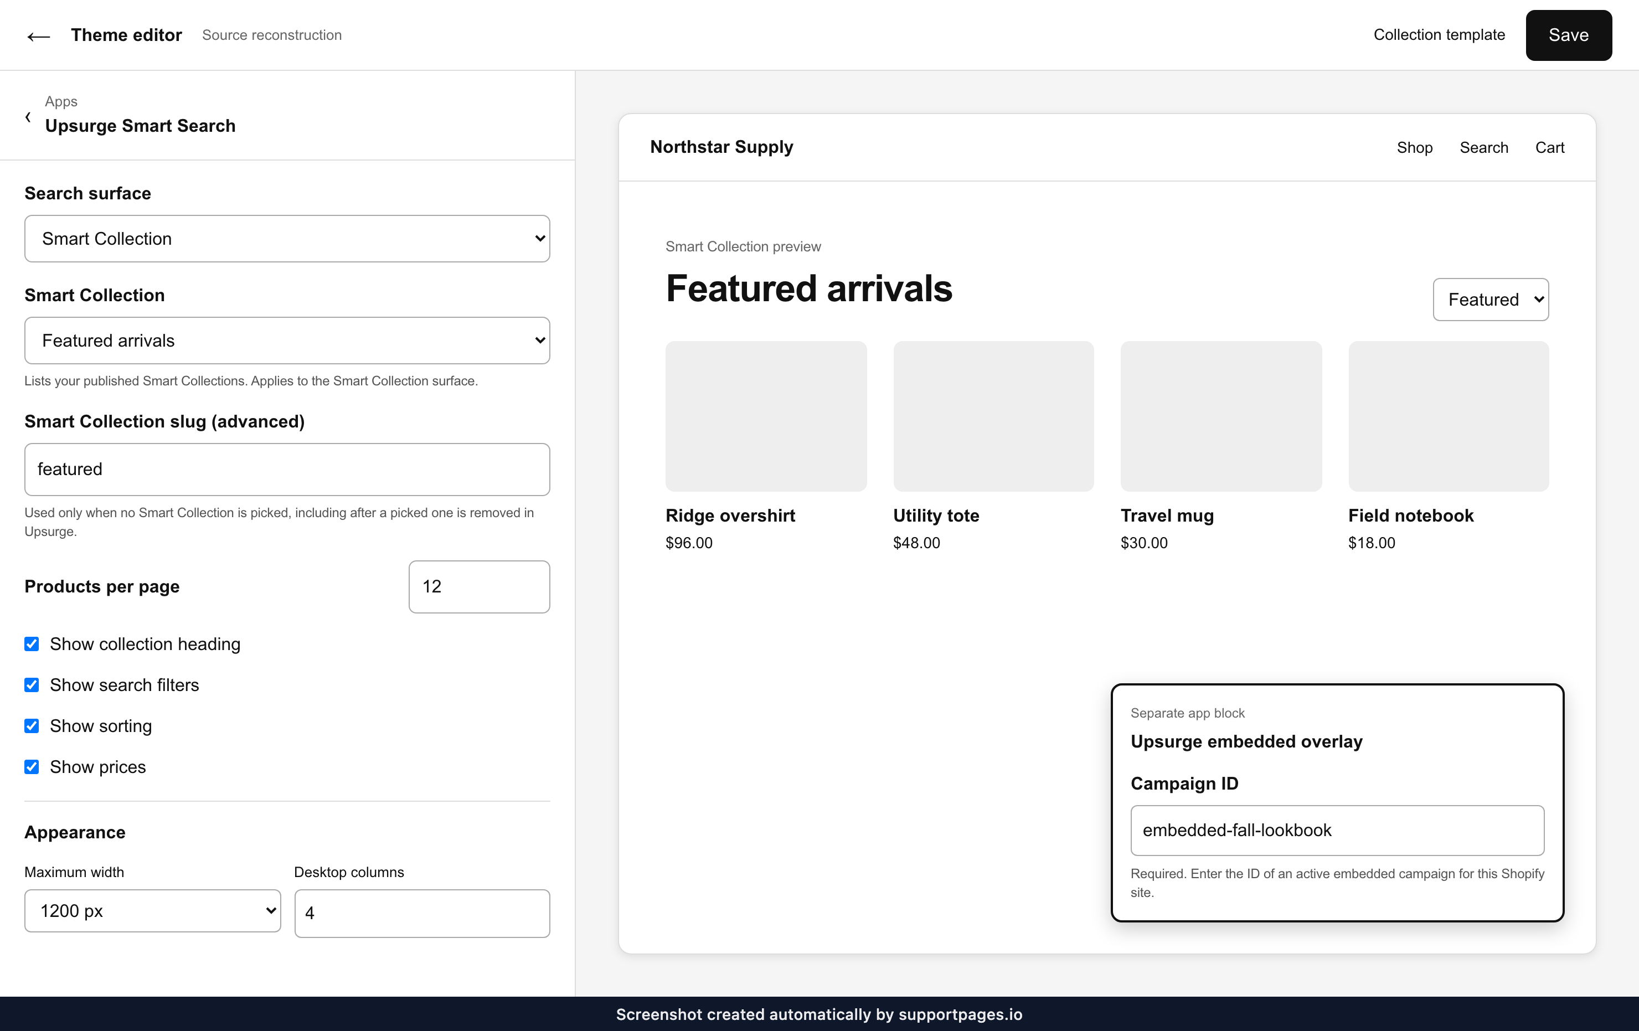Click the Upsurge embedded overlay title
Image resolution: width=1639 pixels, height=1031 pixels.
coord(1246,742)
